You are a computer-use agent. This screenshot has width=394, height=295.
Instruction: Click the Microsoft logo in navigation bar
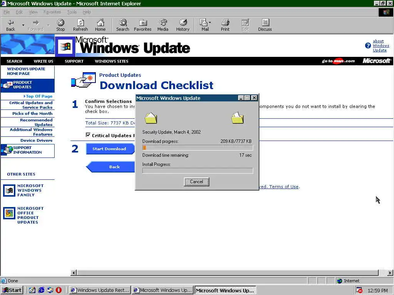tap(376, 61)
